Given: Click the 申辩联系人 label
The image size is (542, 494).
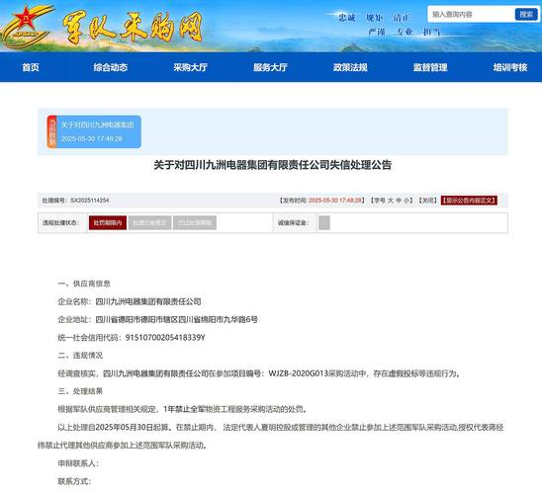Looking at the screenshot, I should click(78, 463).
